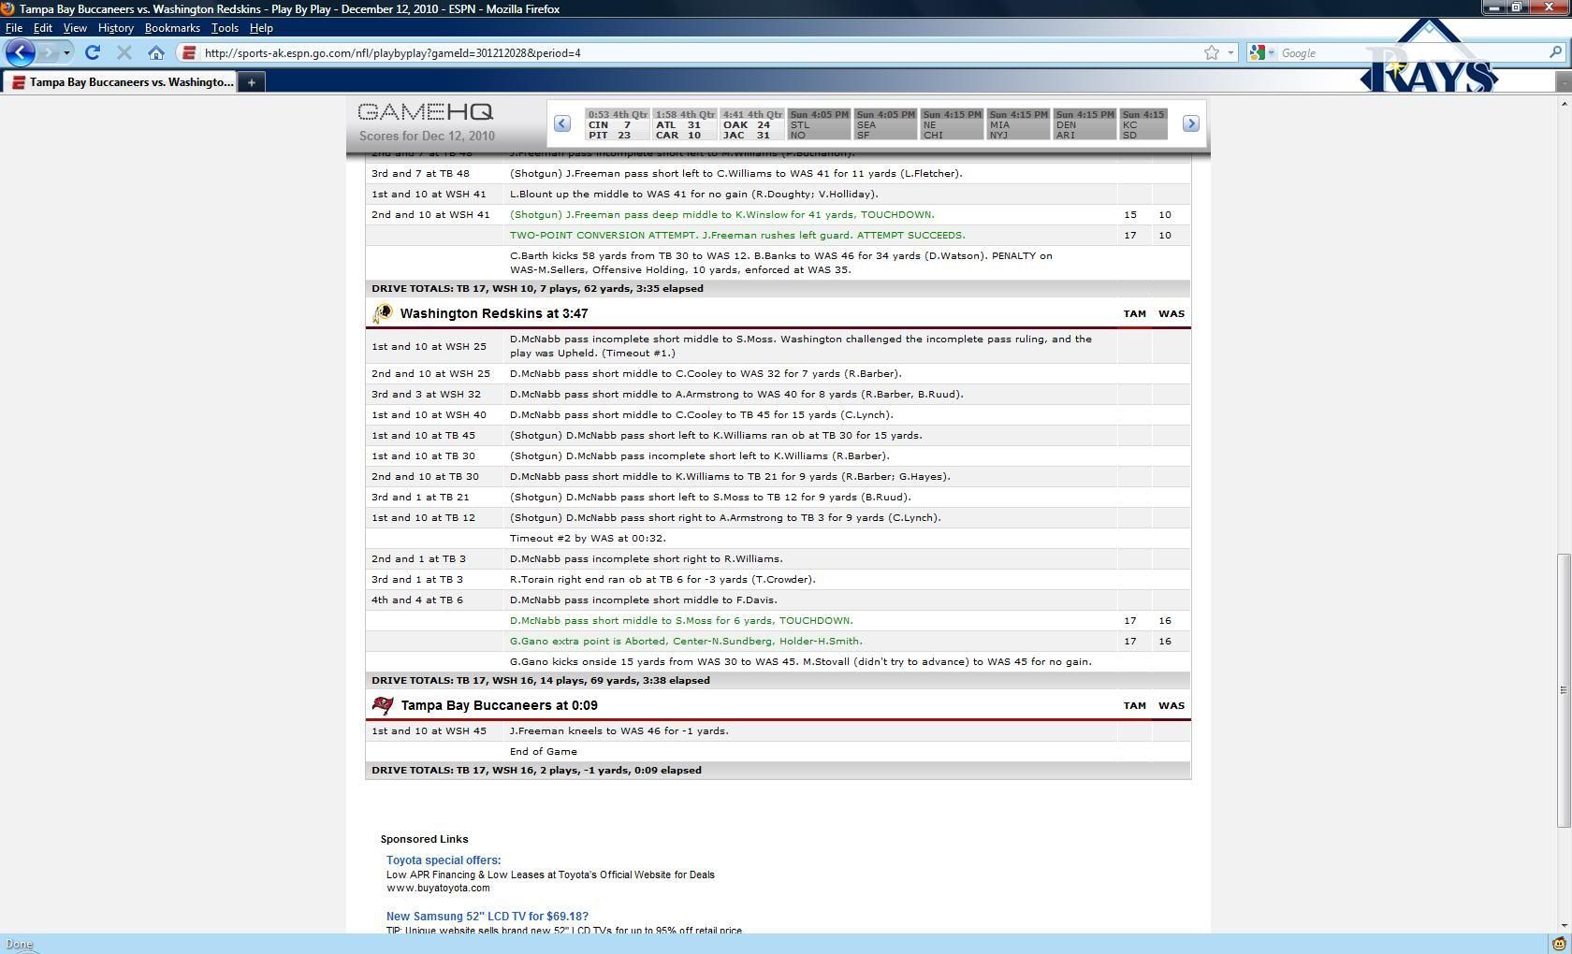Screen dimensions: 1572x954
Task: Reload the current page
Action: (93, 52)
